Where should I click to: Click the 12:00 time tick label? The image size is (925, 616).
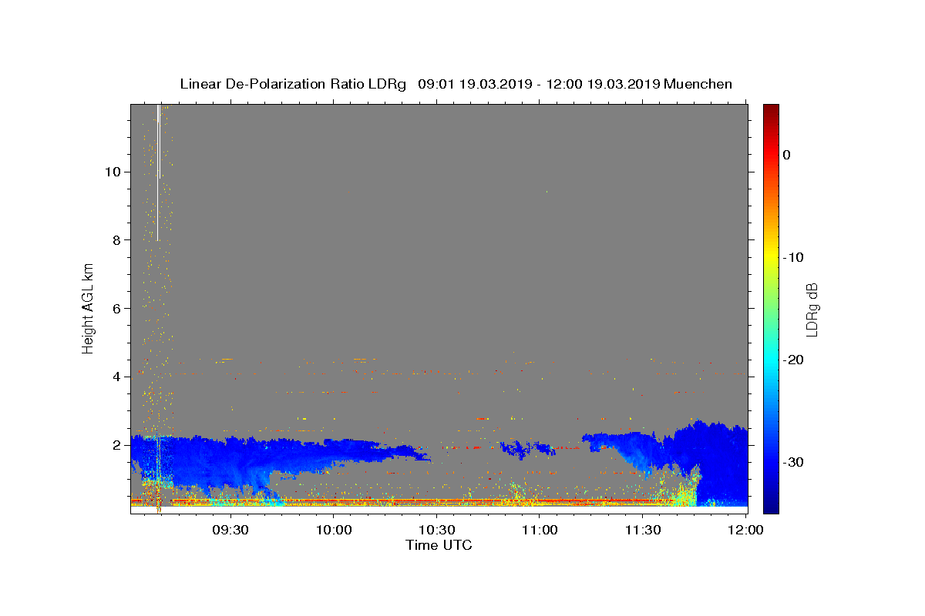tap(745, 531)
